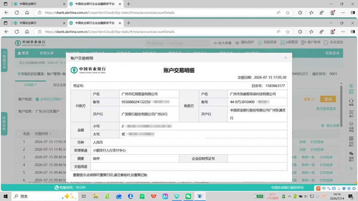Click 再转一笔 in transaction row 5

point(308,173)
